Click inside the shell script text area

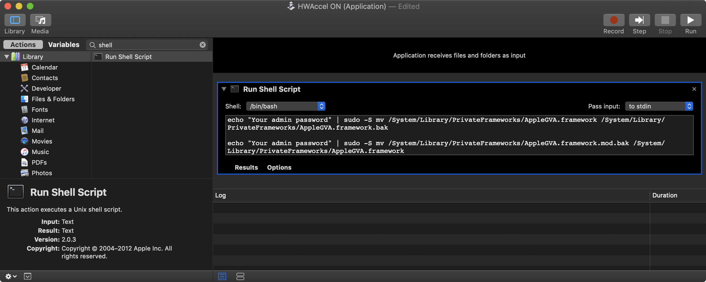(x=459, y=135)
